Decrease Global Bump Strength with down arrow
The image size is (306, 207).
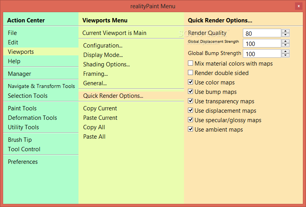pos(286,55)
